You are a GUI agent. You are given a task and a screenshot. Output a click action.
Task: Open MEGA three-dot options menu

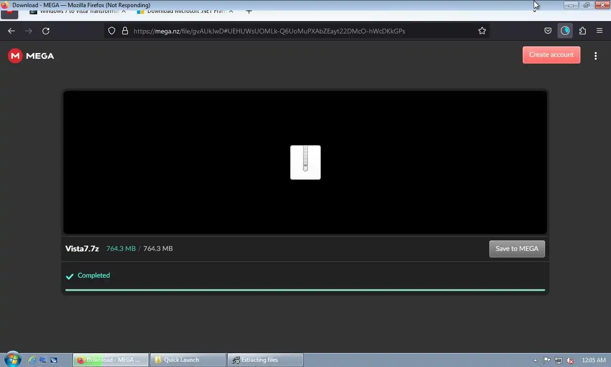pyautogui.click(x=596, y=56)
